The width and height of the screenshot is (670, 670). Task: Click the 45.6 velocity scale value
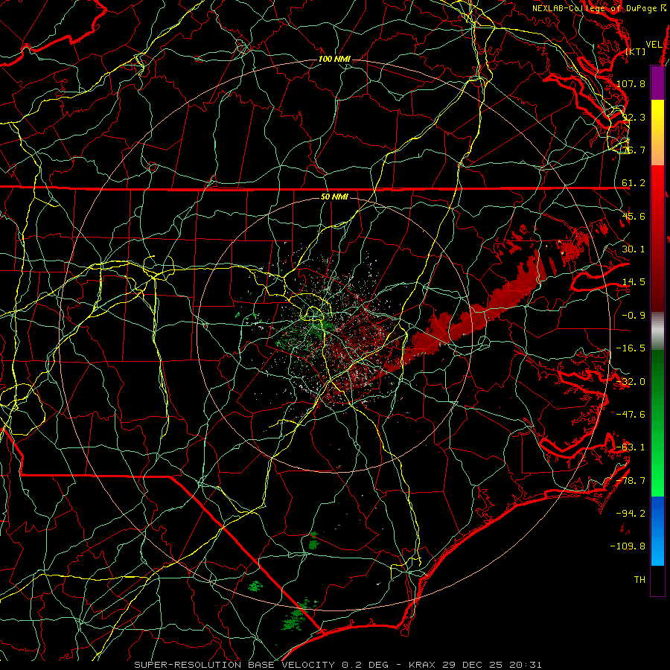coord(634,216)
